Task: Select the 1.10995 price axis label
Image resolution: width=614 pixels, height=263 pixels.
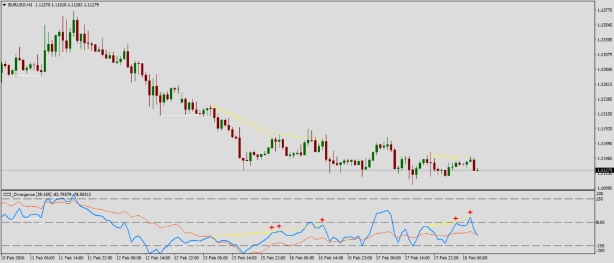Action: [x=604, y=188]
